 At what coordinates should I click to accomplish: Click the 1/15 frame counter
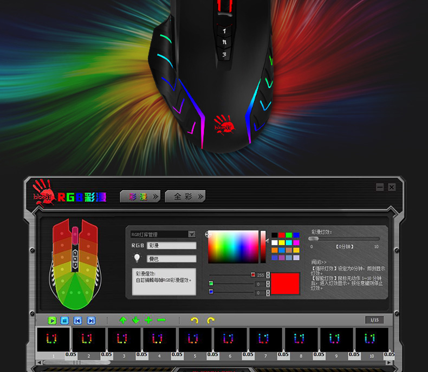point(374,320)
